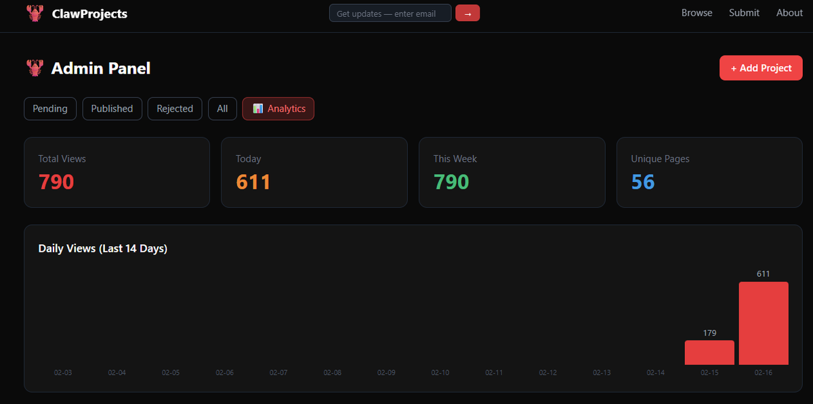The image size is (813, 404).
Task: Click the 02-16 bar with 611 views
Action: (x=764, y=323)
